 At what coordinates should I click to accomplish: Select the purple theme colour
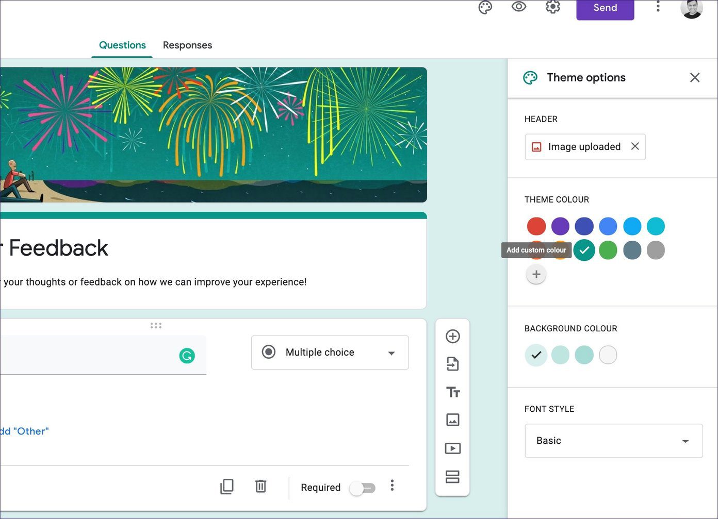(x=560, y=226)
